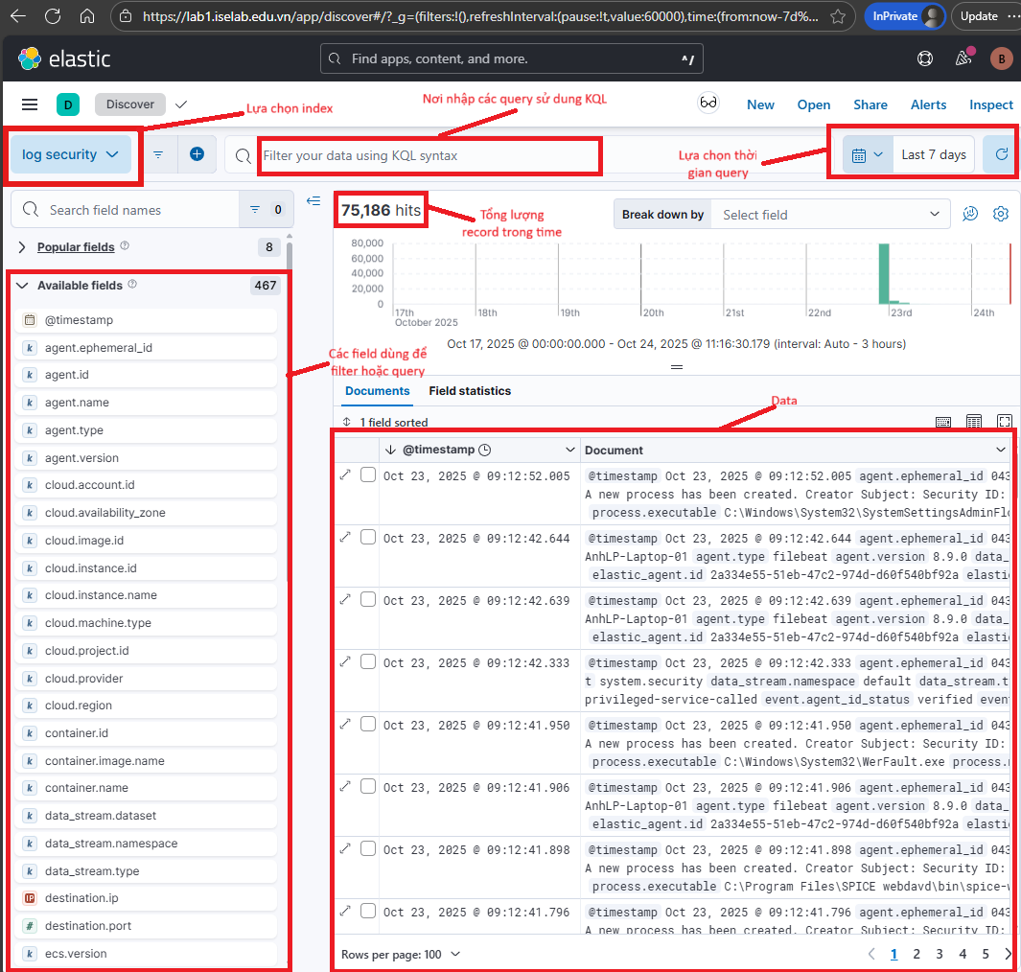Open keyboard shortcuts icon above document table
Image resolution: width=1021 pixels, height=972 pixels.
click(x=944, y=421)
